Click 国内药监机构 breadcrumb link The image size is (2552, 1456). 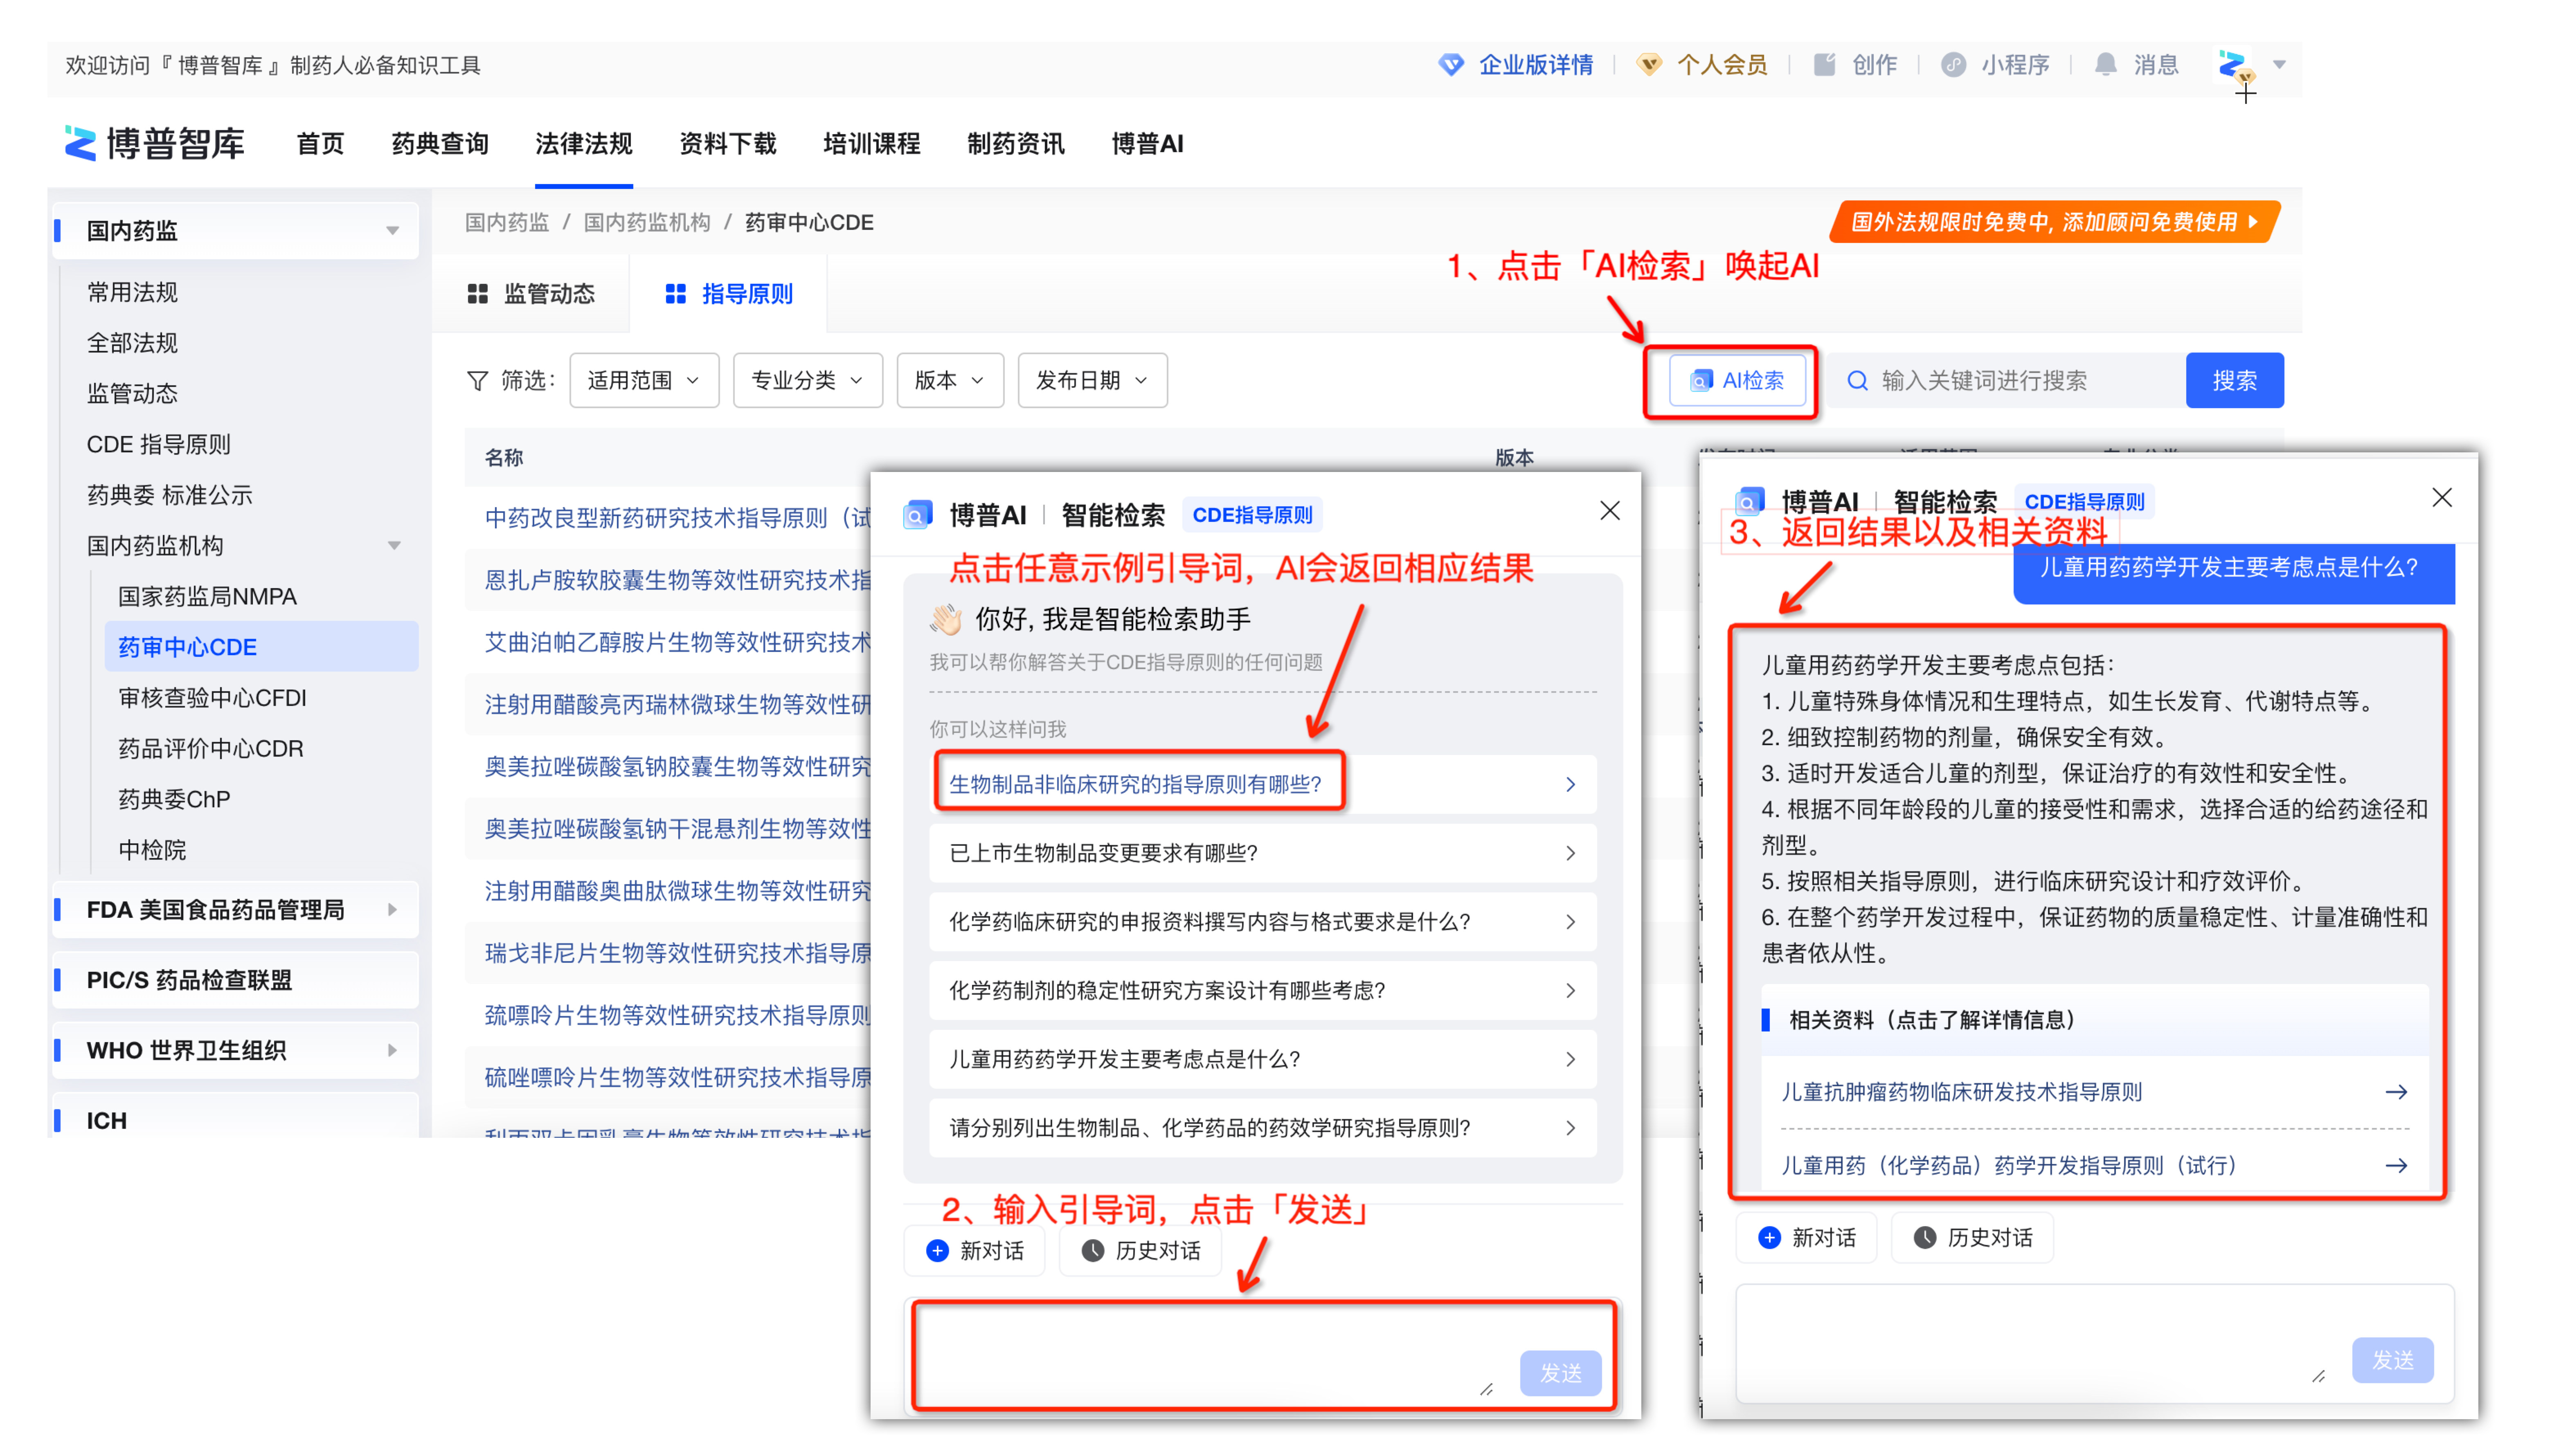pyautogui.click(x=646, y=222)
